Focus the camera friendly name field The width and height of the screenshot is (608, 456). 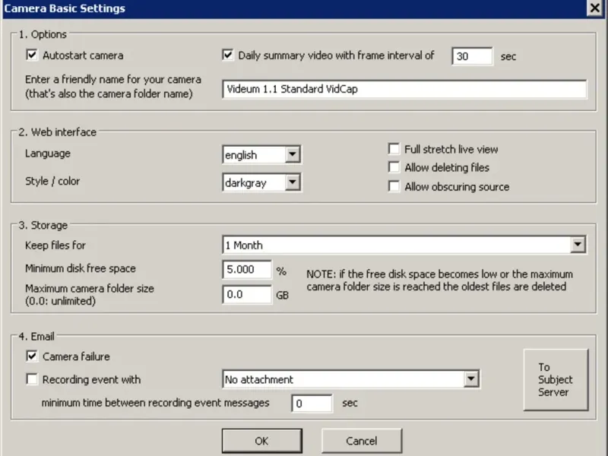[x=404, y=89]
